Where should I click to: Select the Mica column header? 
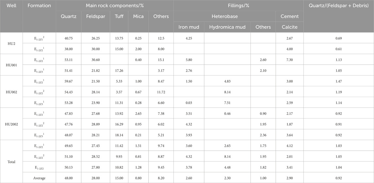(138, 16)
